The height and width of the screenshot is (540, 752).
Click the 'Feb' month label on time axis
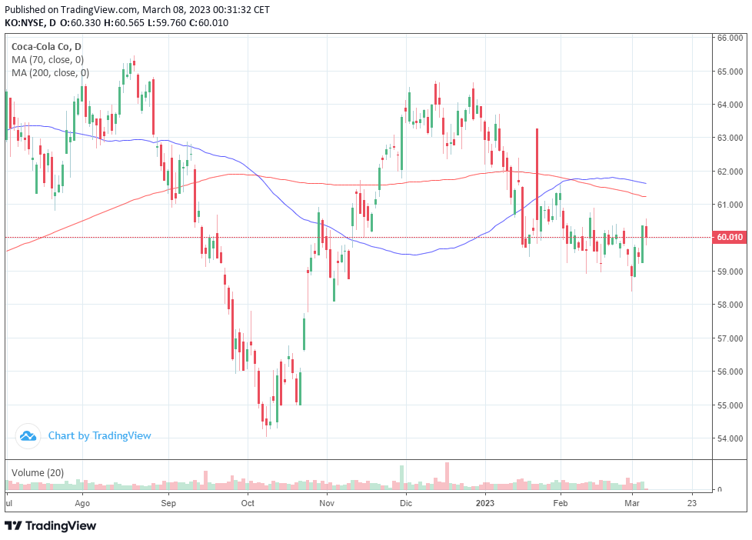point(561,504)
